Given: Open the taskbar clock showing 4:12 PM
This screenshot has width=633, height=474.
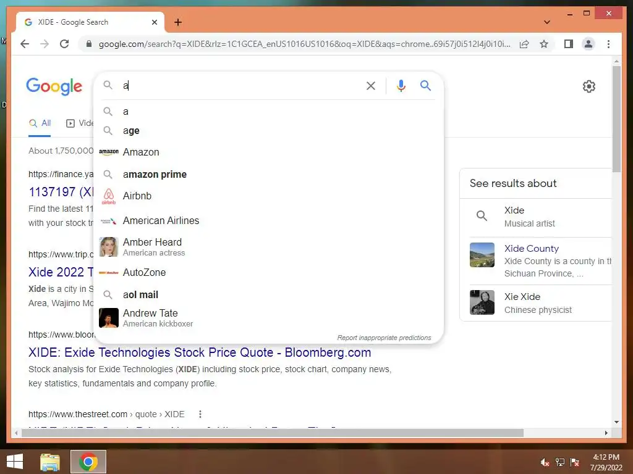Looking at the screenshot, I should coord(606,462).
